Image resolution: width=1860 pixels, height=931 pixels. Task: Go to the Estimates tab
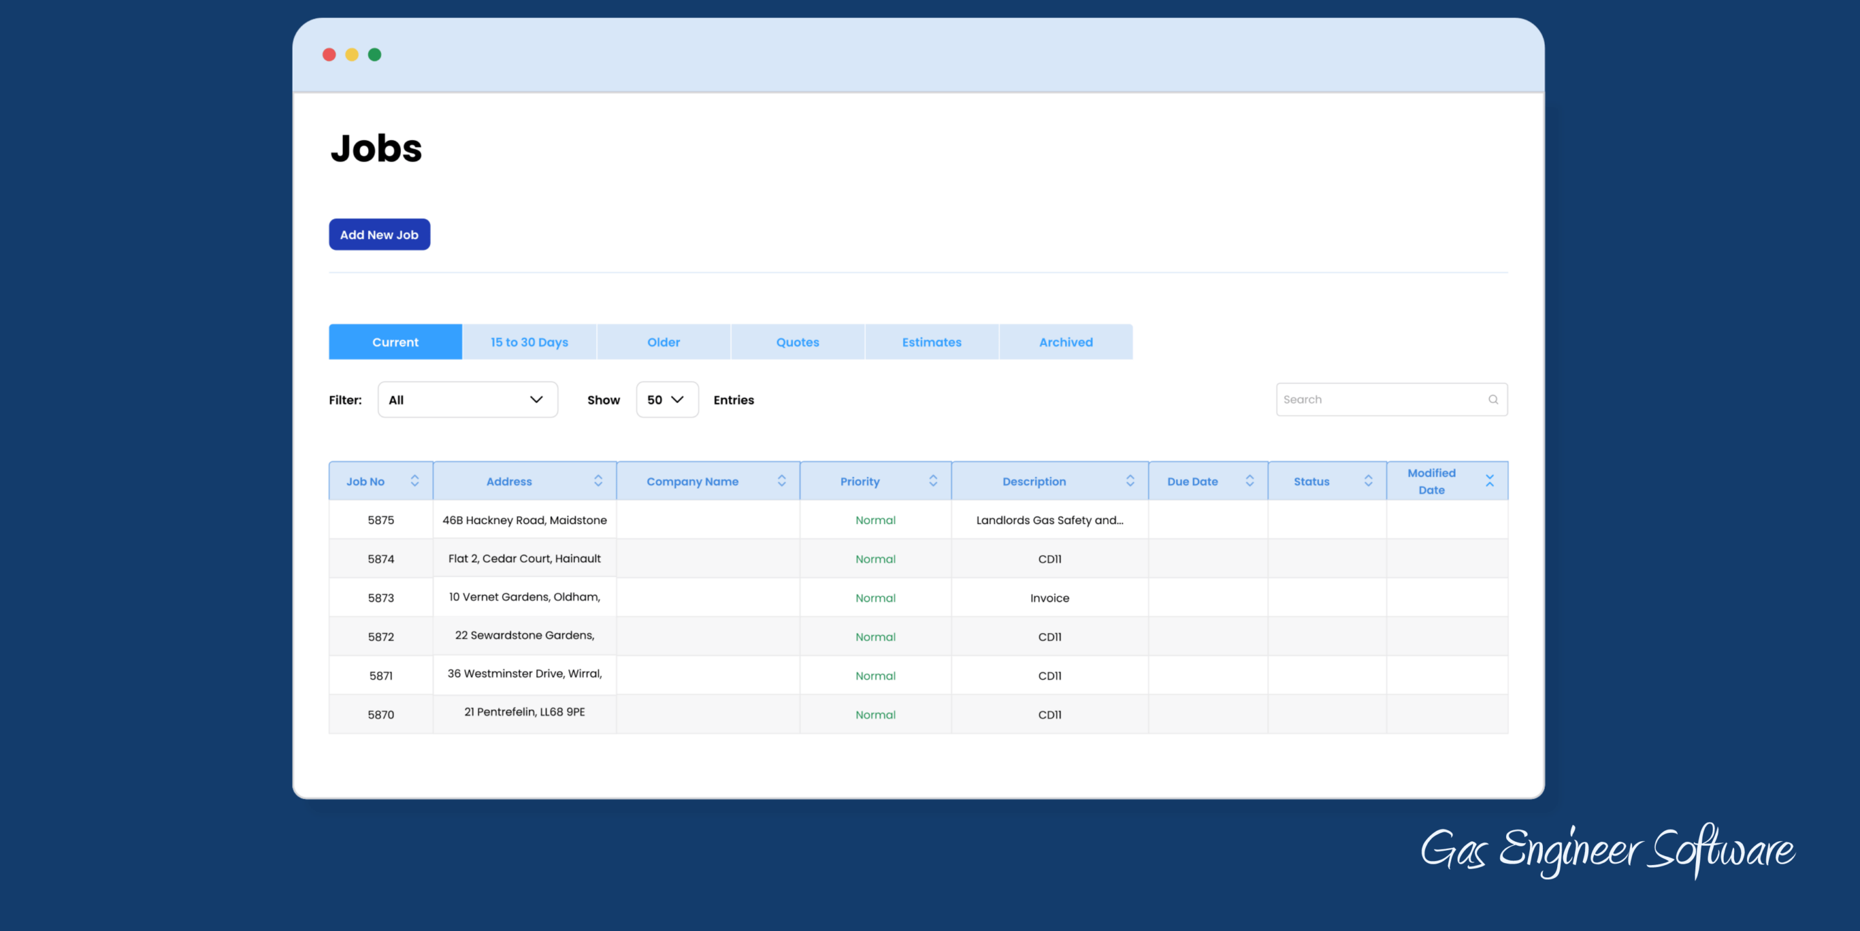pos(931,342)
